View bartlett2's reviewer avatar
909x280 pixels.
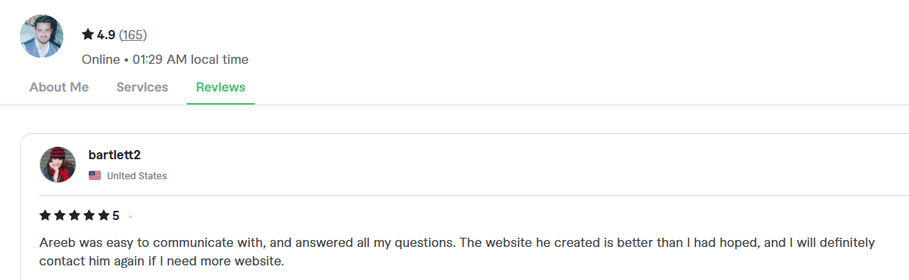click(x=58, y=165)
